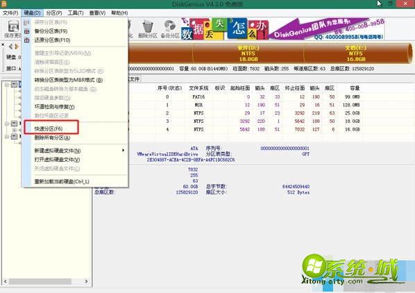
Task: Click the 512 Bytes sector size value
Action: pos(298,192)
